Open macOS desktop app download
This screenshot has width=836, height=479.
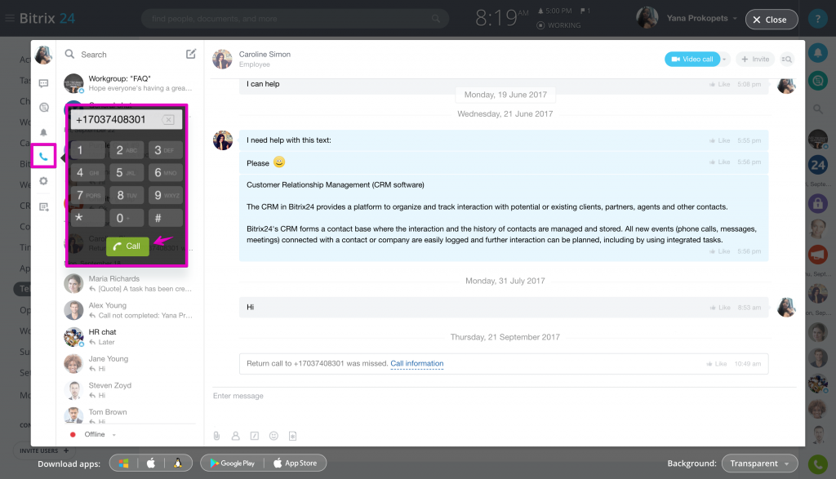click(151, 463)
